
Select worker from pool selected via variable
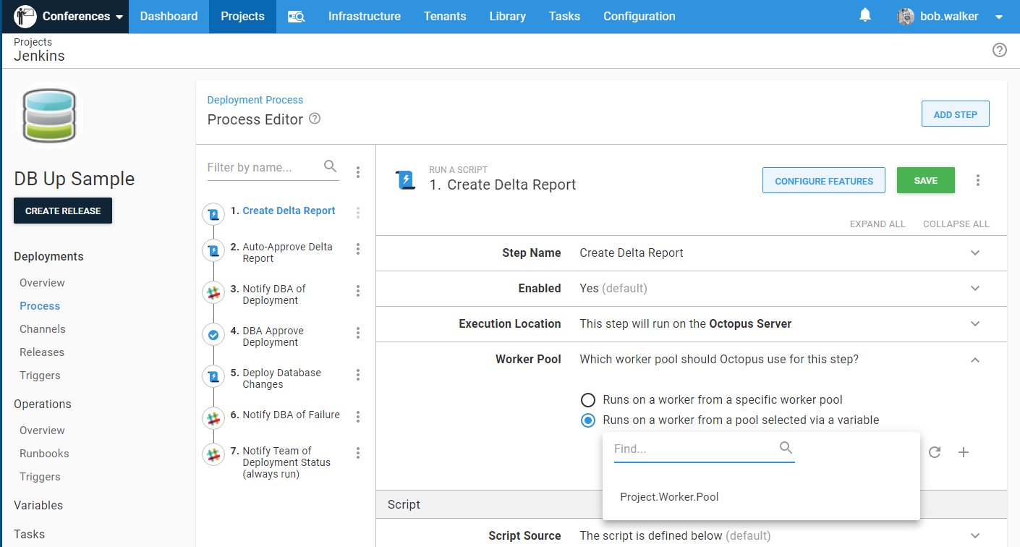point(589,420)
